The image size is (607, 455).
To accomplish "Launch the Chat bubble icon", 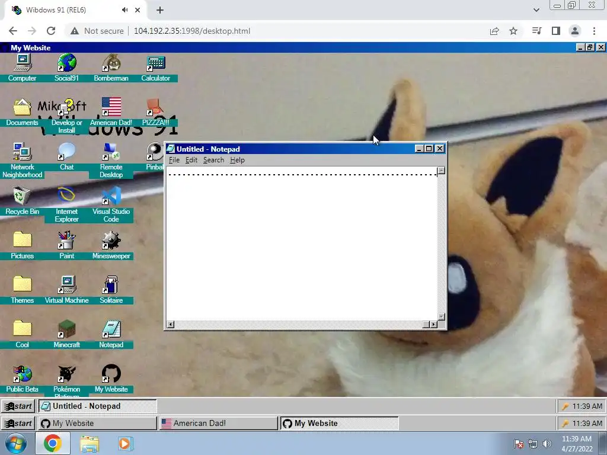I will (x=66, y=156).
